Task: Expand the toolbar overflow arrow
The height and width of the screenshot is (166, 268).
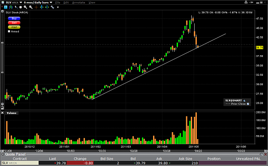Action: click(58, 7)
